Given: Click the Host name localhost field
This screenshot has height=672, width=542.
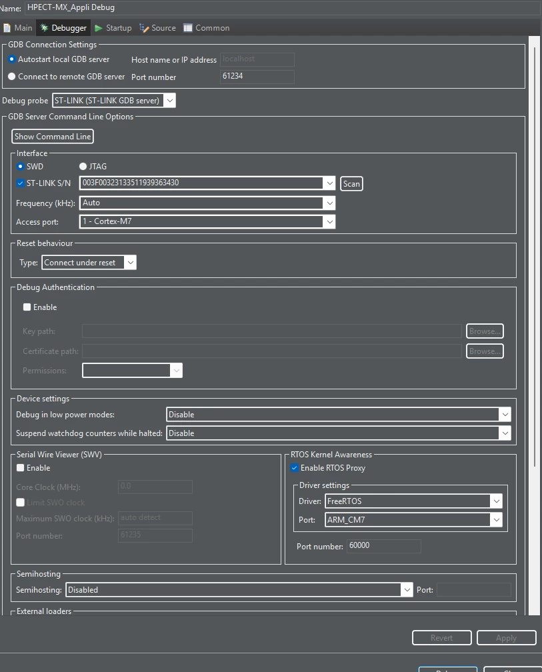Looking at the screenshot, I should (x=257, y=59).
